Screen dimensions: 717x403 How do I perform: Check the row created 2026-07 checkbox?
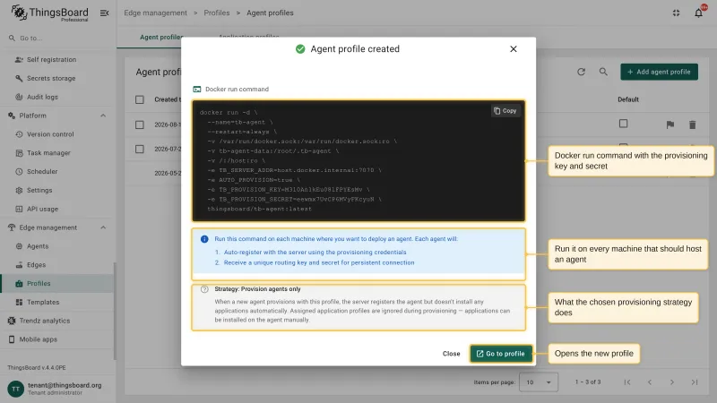pos(140,149)
